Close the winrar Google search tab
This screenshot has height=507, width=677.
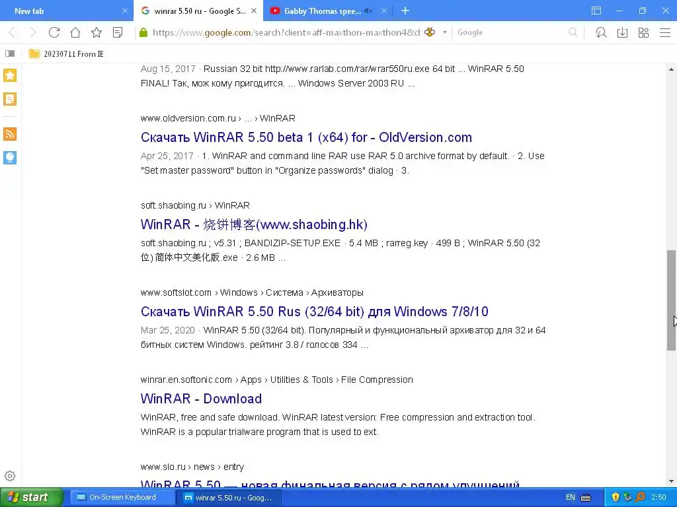[254, 11]
